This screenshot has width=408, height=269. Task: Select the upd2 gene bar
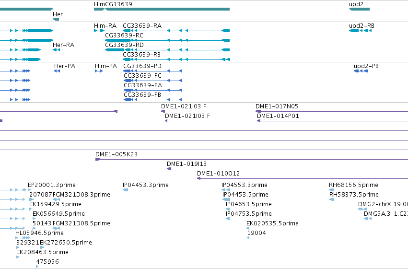click(359, 9)
